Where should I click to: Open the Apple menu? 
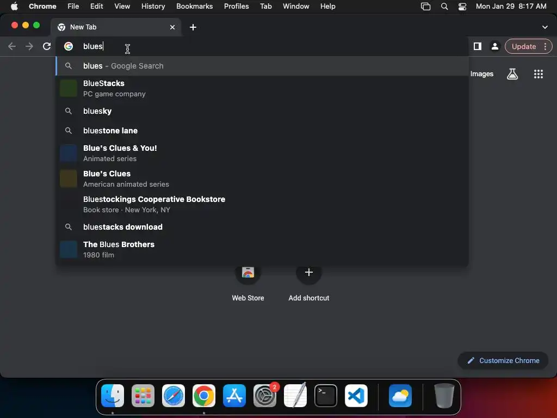(14, 6)
